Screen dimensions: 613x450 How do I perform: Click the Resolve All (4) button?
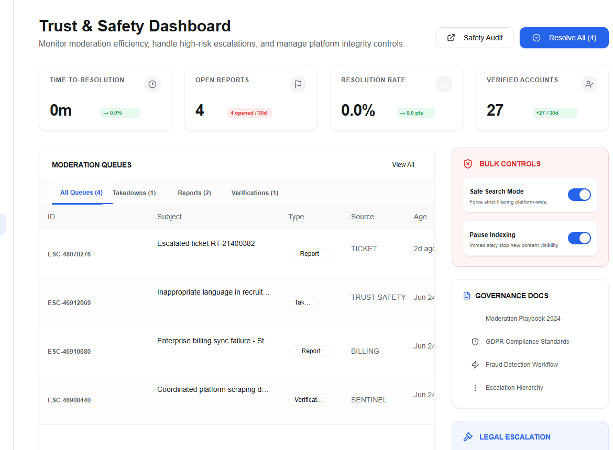(x=564, y=38)
